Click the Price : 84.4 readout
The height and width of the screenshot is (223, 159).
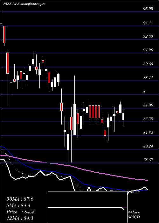(x=20, y=212)
